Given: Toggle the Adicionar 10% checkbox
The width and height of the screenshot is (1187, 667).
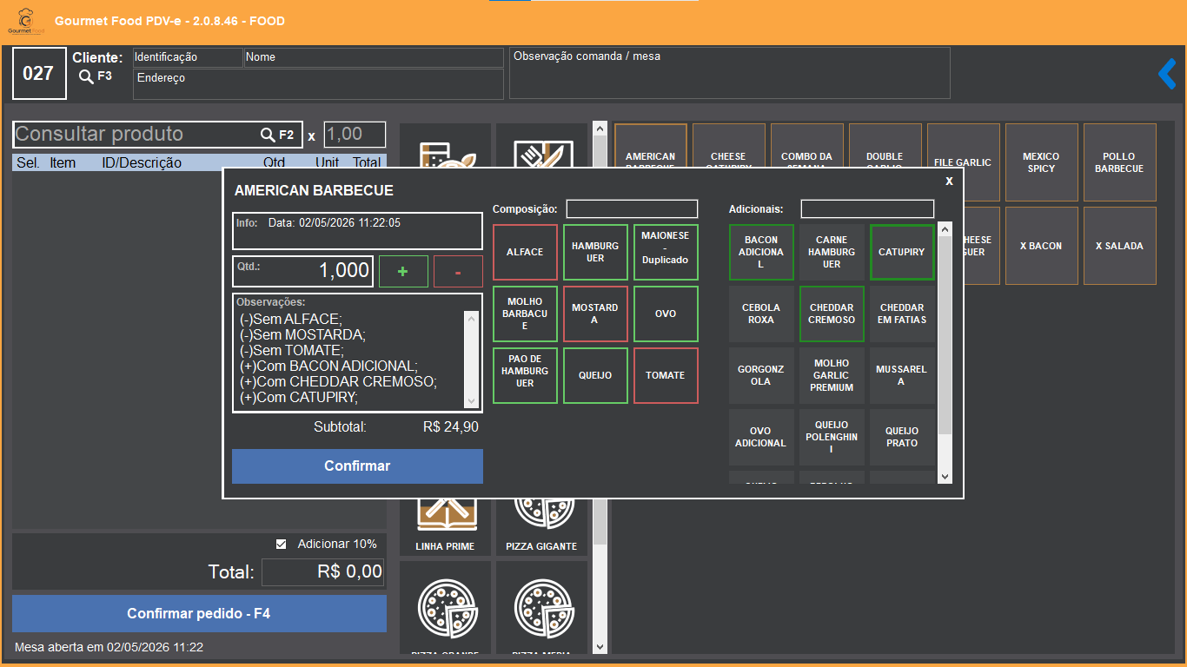Looking at the screenshot, I should 281,545.
